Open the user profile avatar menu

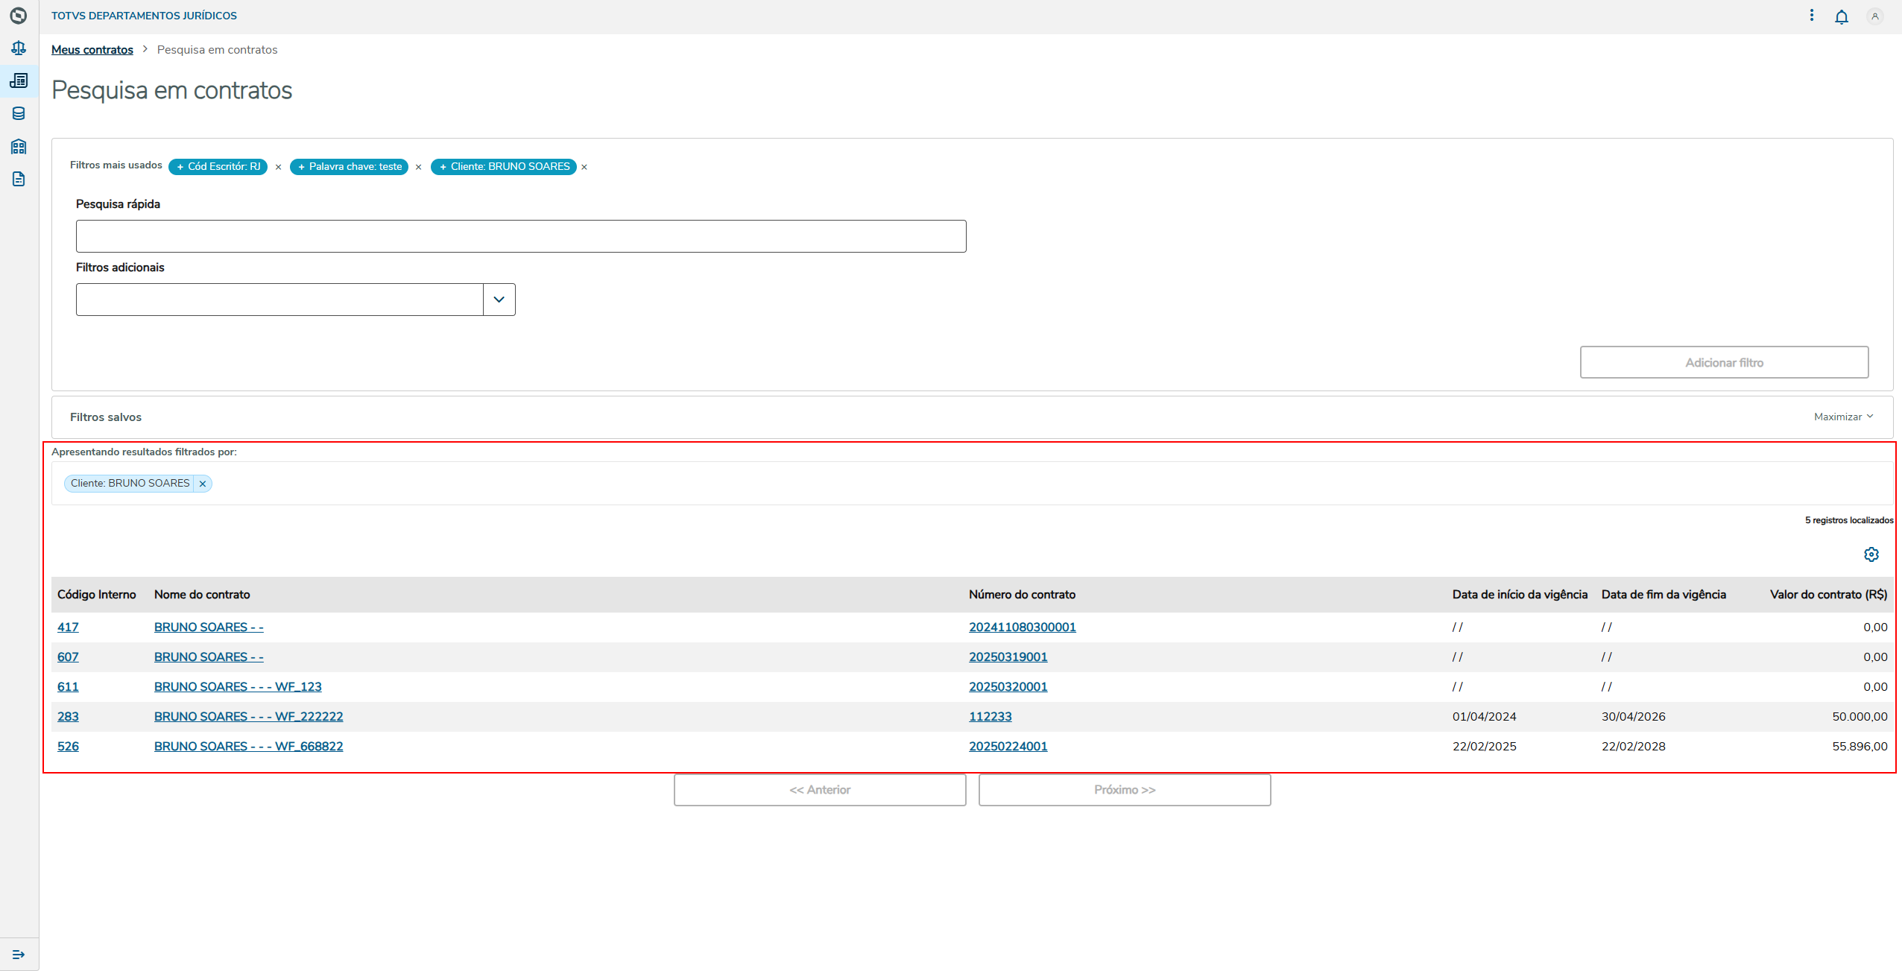point(1875,16)
